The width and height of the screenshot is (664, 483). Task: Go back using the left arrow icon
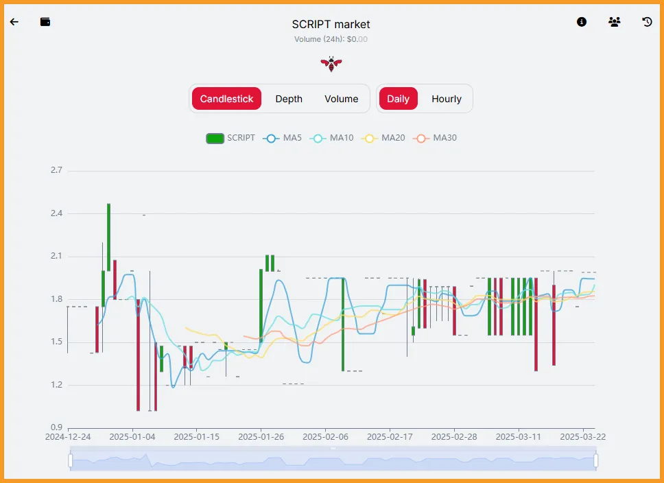14,21
